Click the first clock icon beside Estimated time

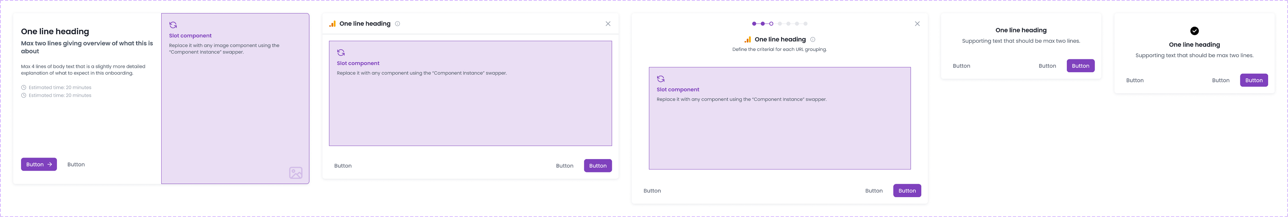tap(23, 87)
